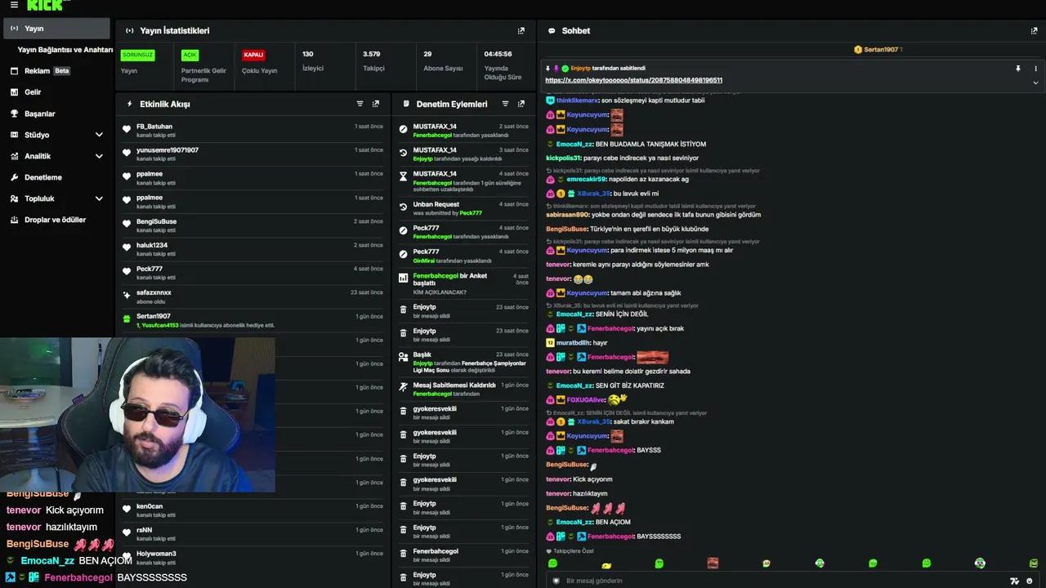Pick the yellow emote in the quick emote row

pyautogui.click(x=606, y=564)
